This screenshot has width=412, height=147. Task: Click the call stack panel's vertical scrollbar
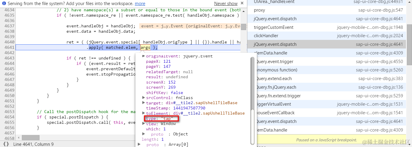tap(409, 45)
